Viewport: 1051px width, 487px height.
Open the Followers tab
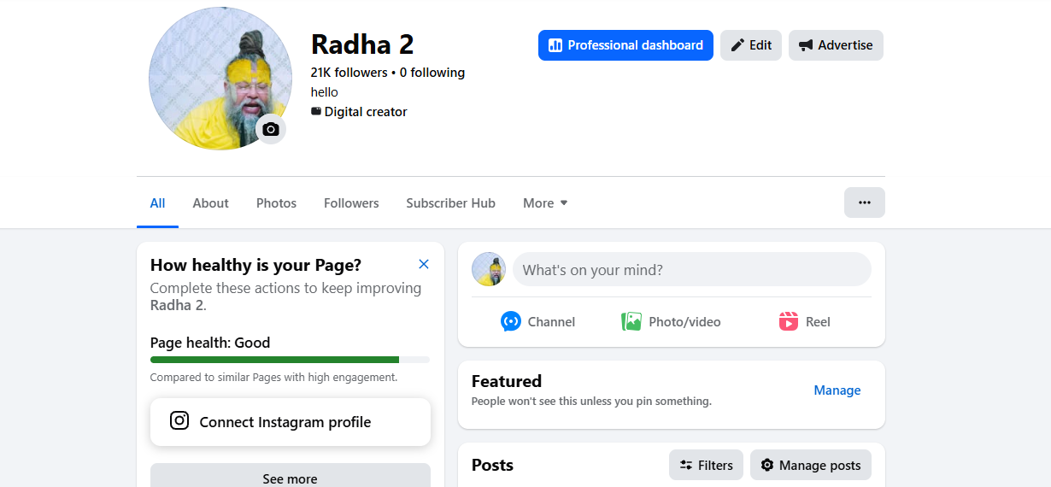point(351,203)
